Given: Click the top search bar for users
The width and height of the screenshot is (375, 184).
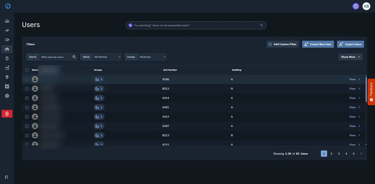Looking at the screenshot, I should tap(196, 25).
